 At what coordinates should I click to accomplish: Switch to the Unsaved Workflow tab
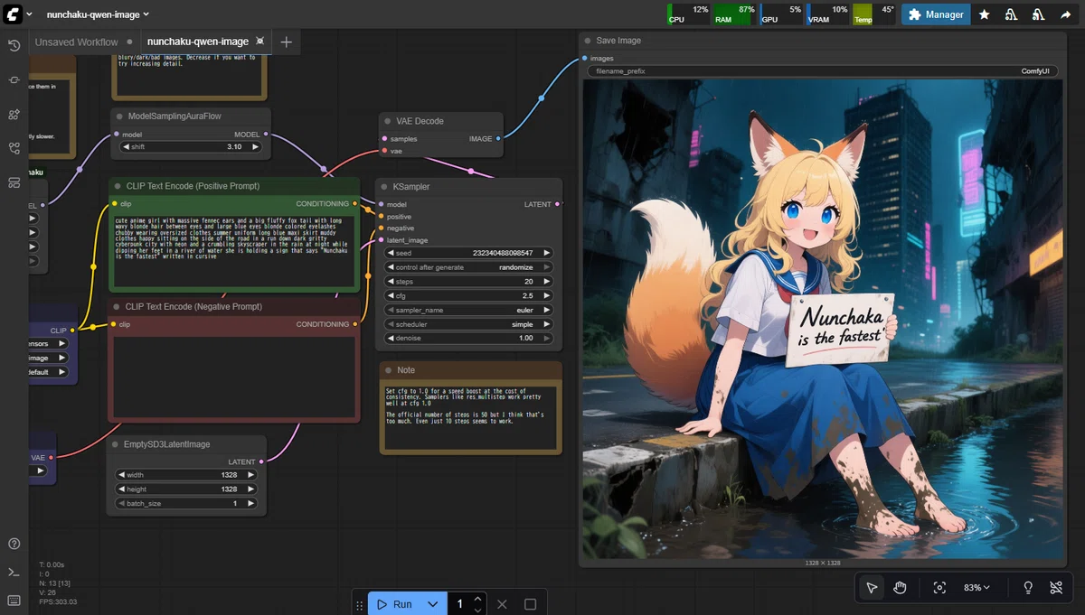coord(76,42)
